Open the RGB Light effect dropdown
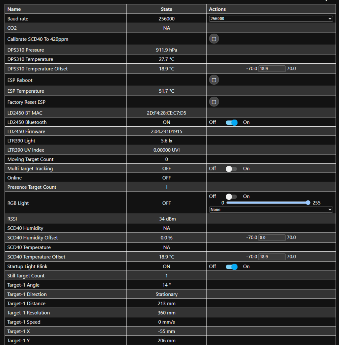This screenshot has width=339, height=345. click(271, 210)
